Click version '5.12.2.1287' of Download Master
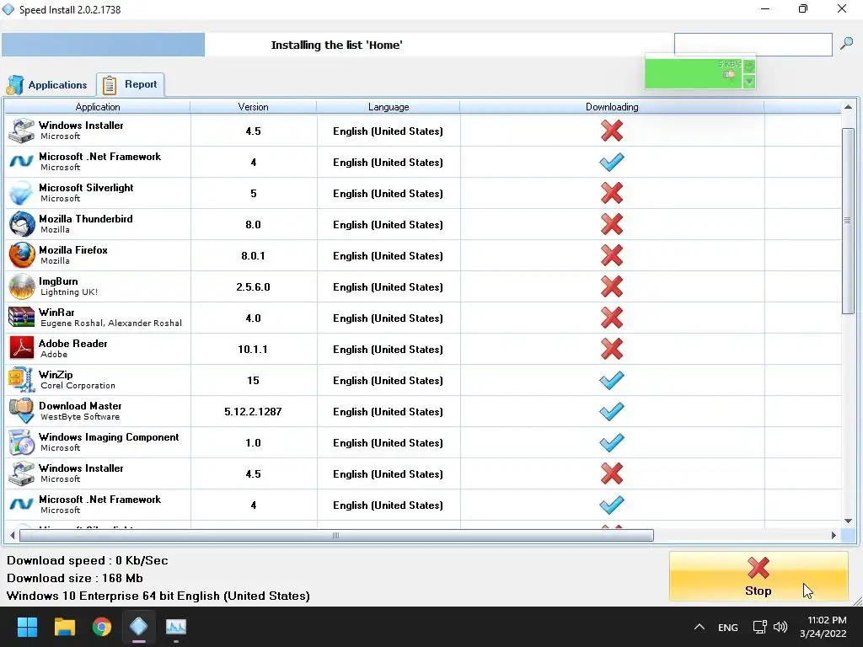 point(253,411)
